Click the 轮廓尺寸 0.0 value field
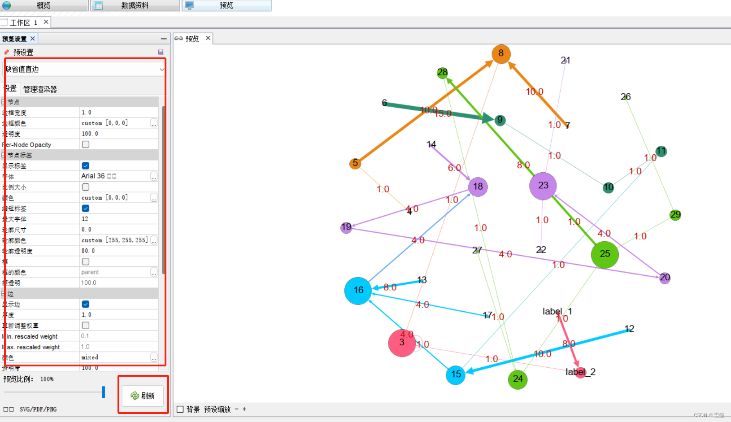Screen dimensions: 731x422 coord(119,230)
